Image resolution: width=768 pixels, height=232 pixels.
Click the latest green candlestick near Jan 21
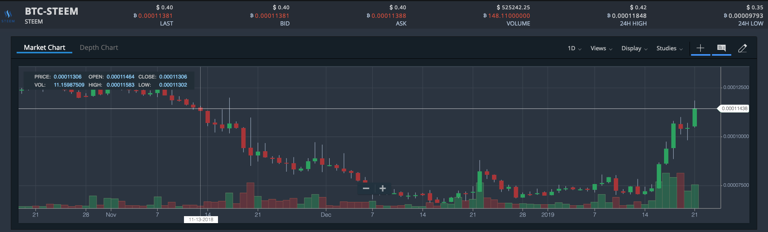(x=695, y=118)
